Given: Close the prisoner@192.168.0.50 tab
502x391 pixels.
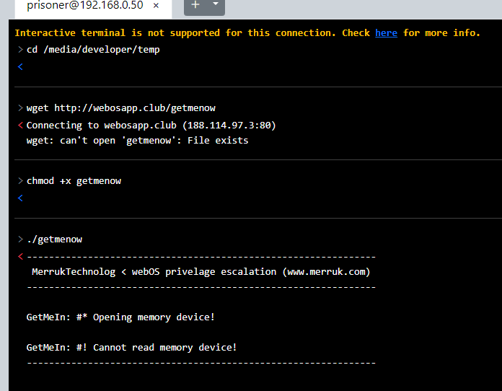Looking at the screenshot, I should [x=156, y=6].
